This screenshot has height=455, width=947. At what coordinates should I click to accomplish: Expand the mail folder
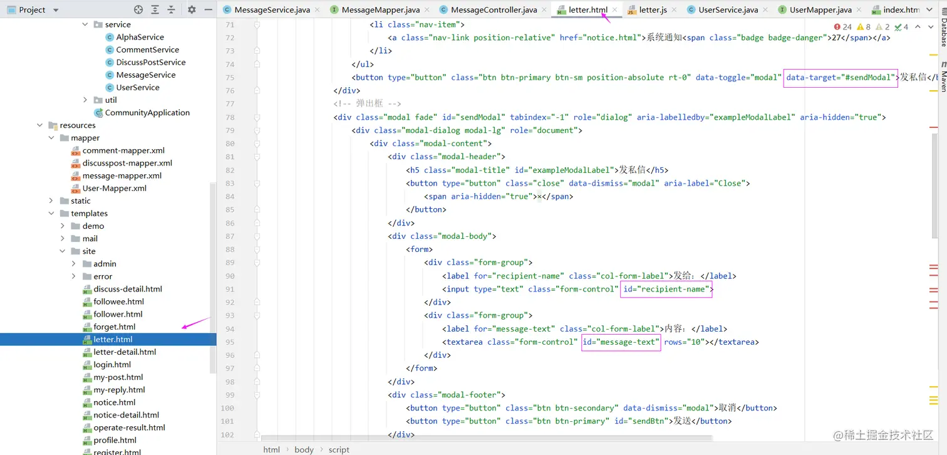[63, 238]
